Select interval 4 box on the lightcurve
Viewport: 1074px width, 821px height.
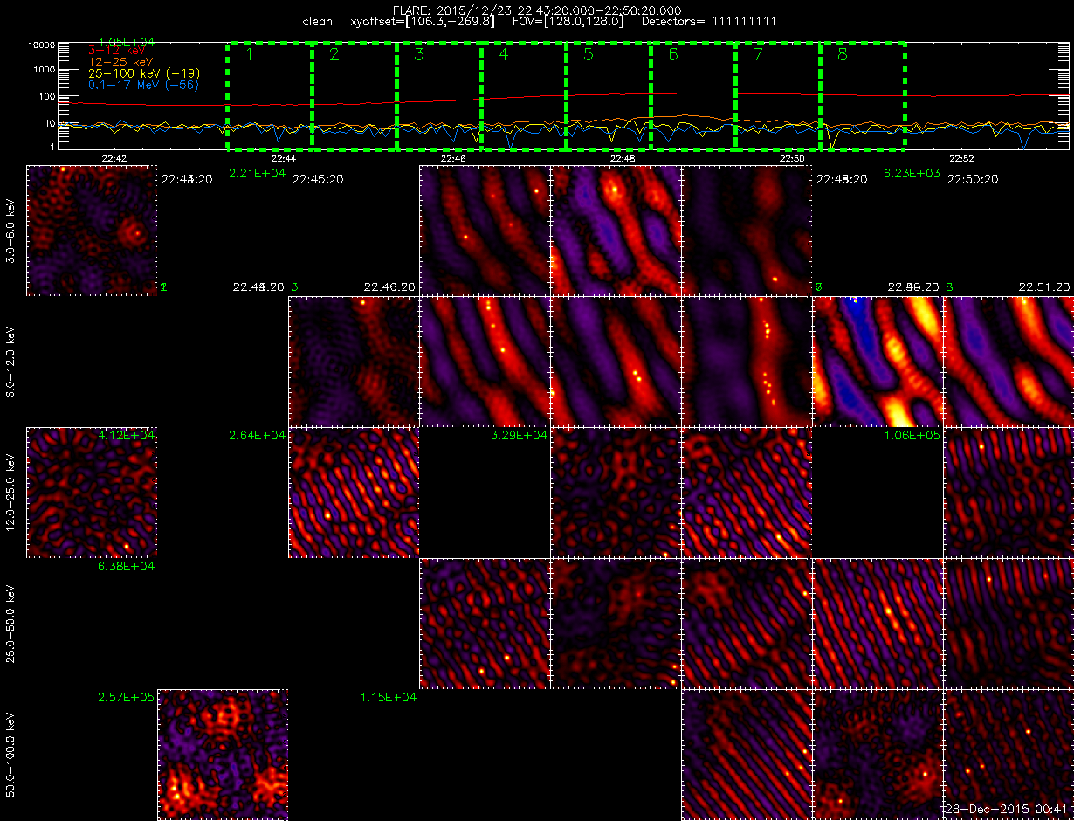[x=524, y=95]
